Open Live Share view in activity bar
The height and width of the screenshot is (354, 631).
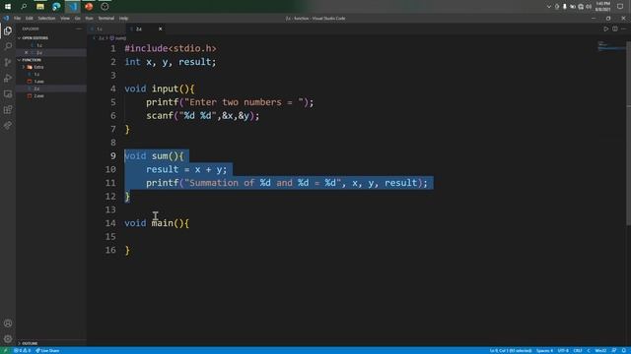8,126
